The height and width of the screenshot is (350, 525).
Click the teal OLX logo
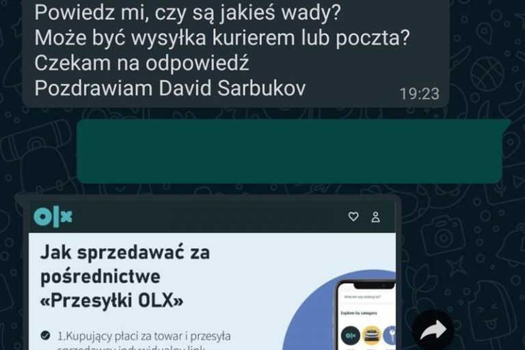[x=53, y=217]
